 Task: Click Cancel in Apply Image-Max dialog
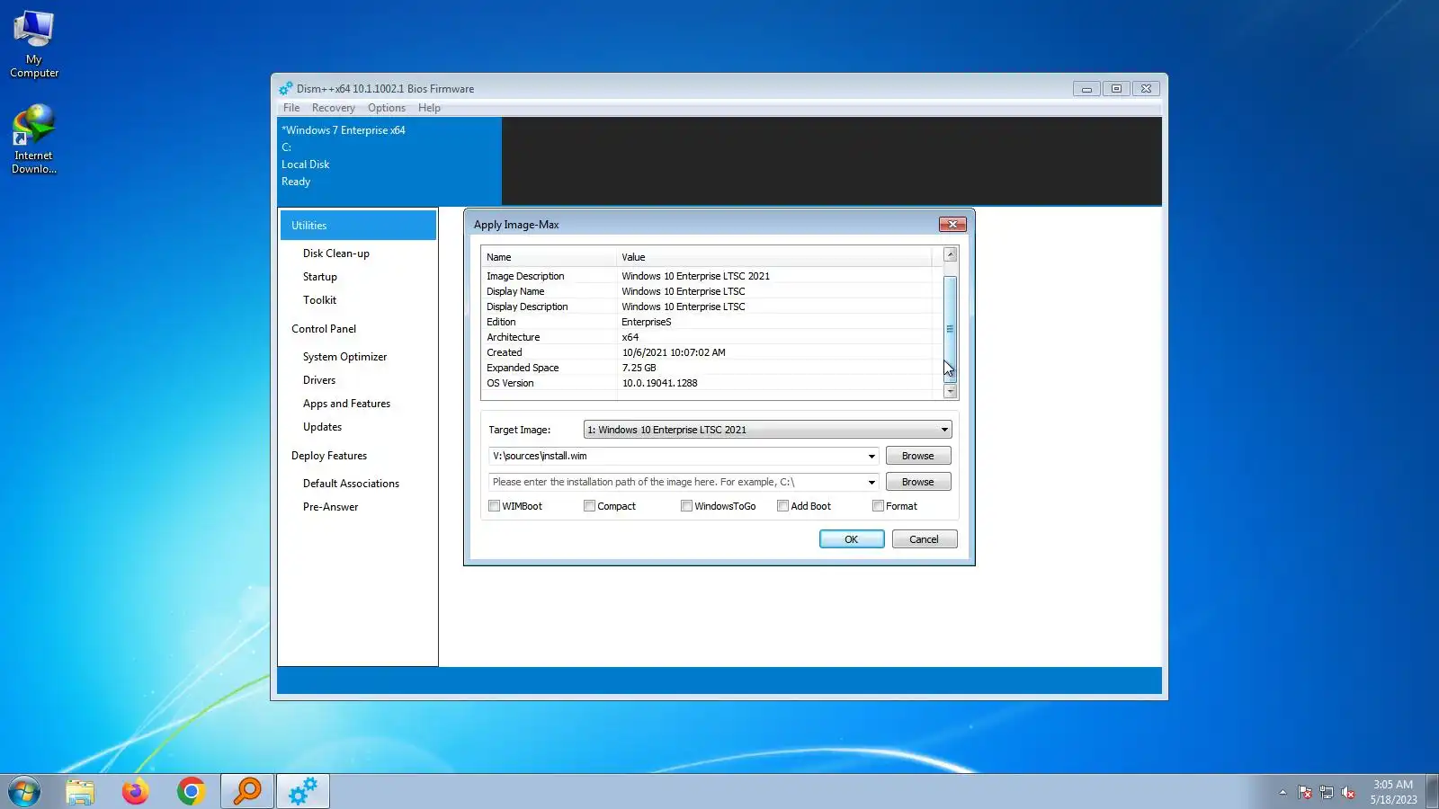924,539
